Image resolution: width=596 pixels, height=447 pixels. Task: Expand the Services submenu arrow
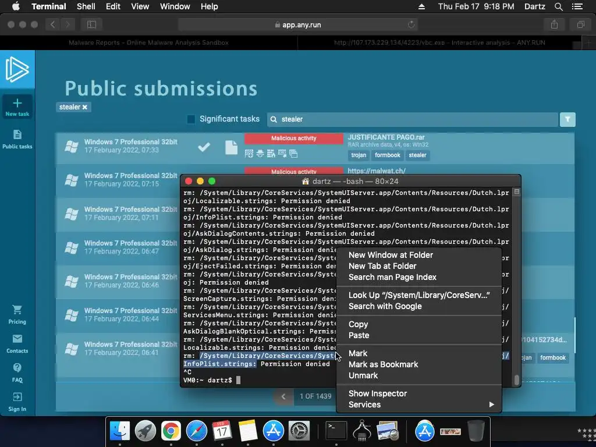[x=491, y=405]
